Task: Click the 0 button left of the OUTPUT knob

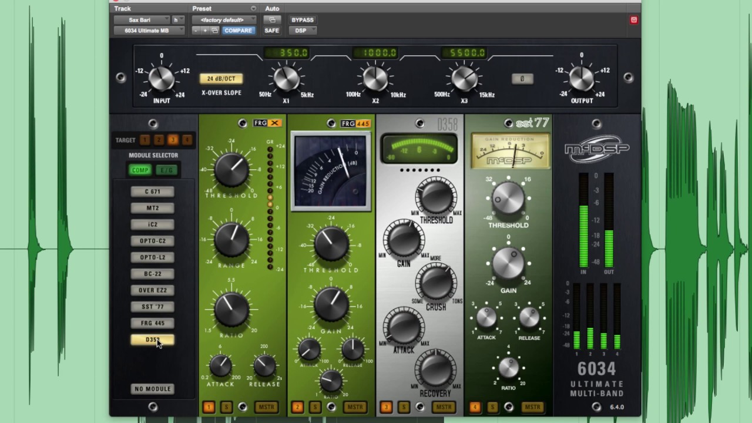Action: tap(522, 79)
